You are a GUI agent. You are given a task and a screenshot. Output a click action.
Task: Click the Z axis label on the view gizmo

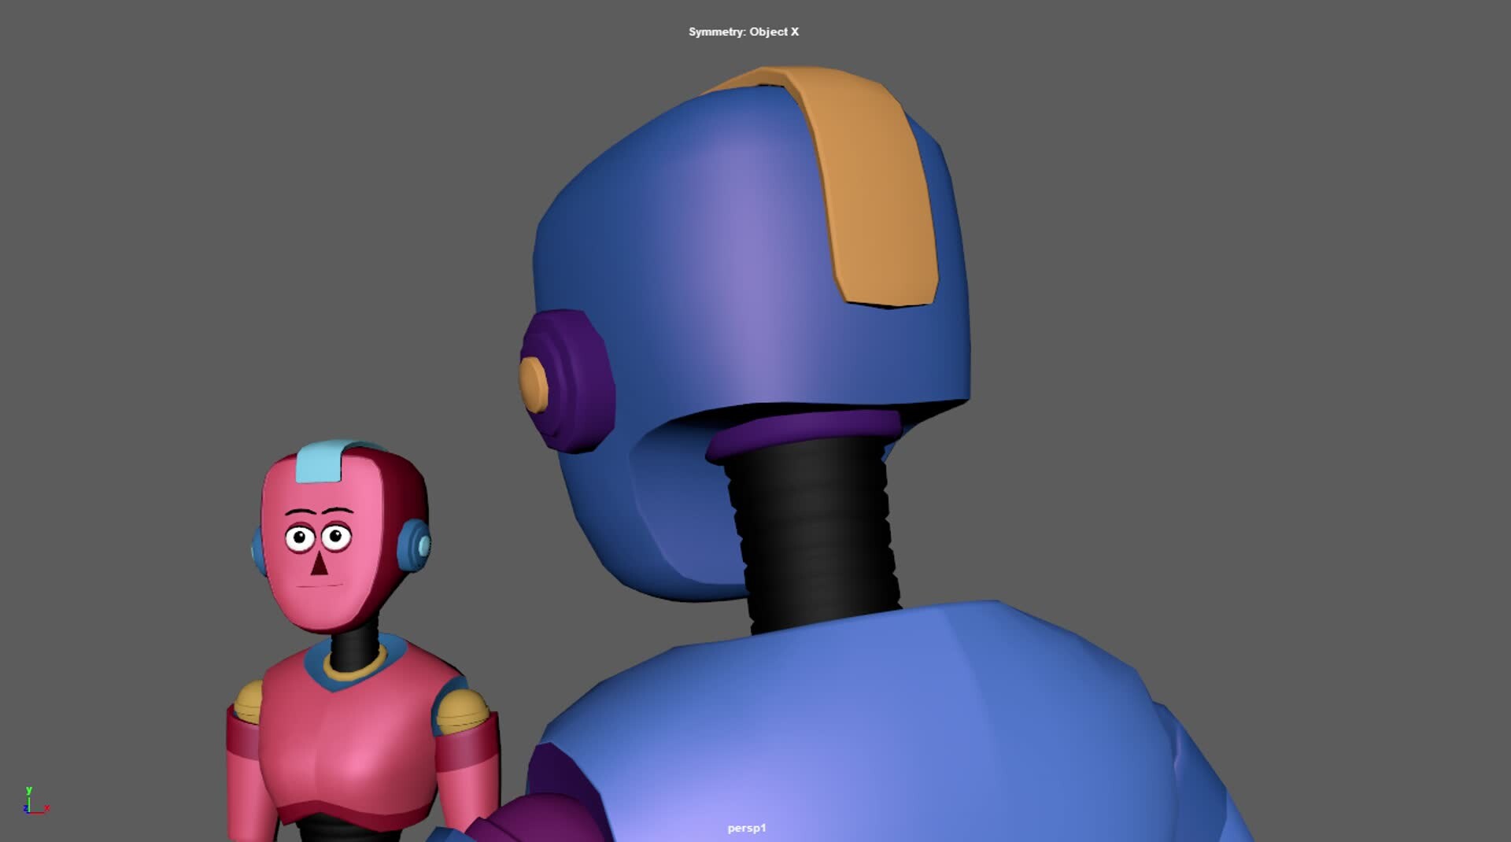coord(26,808)
